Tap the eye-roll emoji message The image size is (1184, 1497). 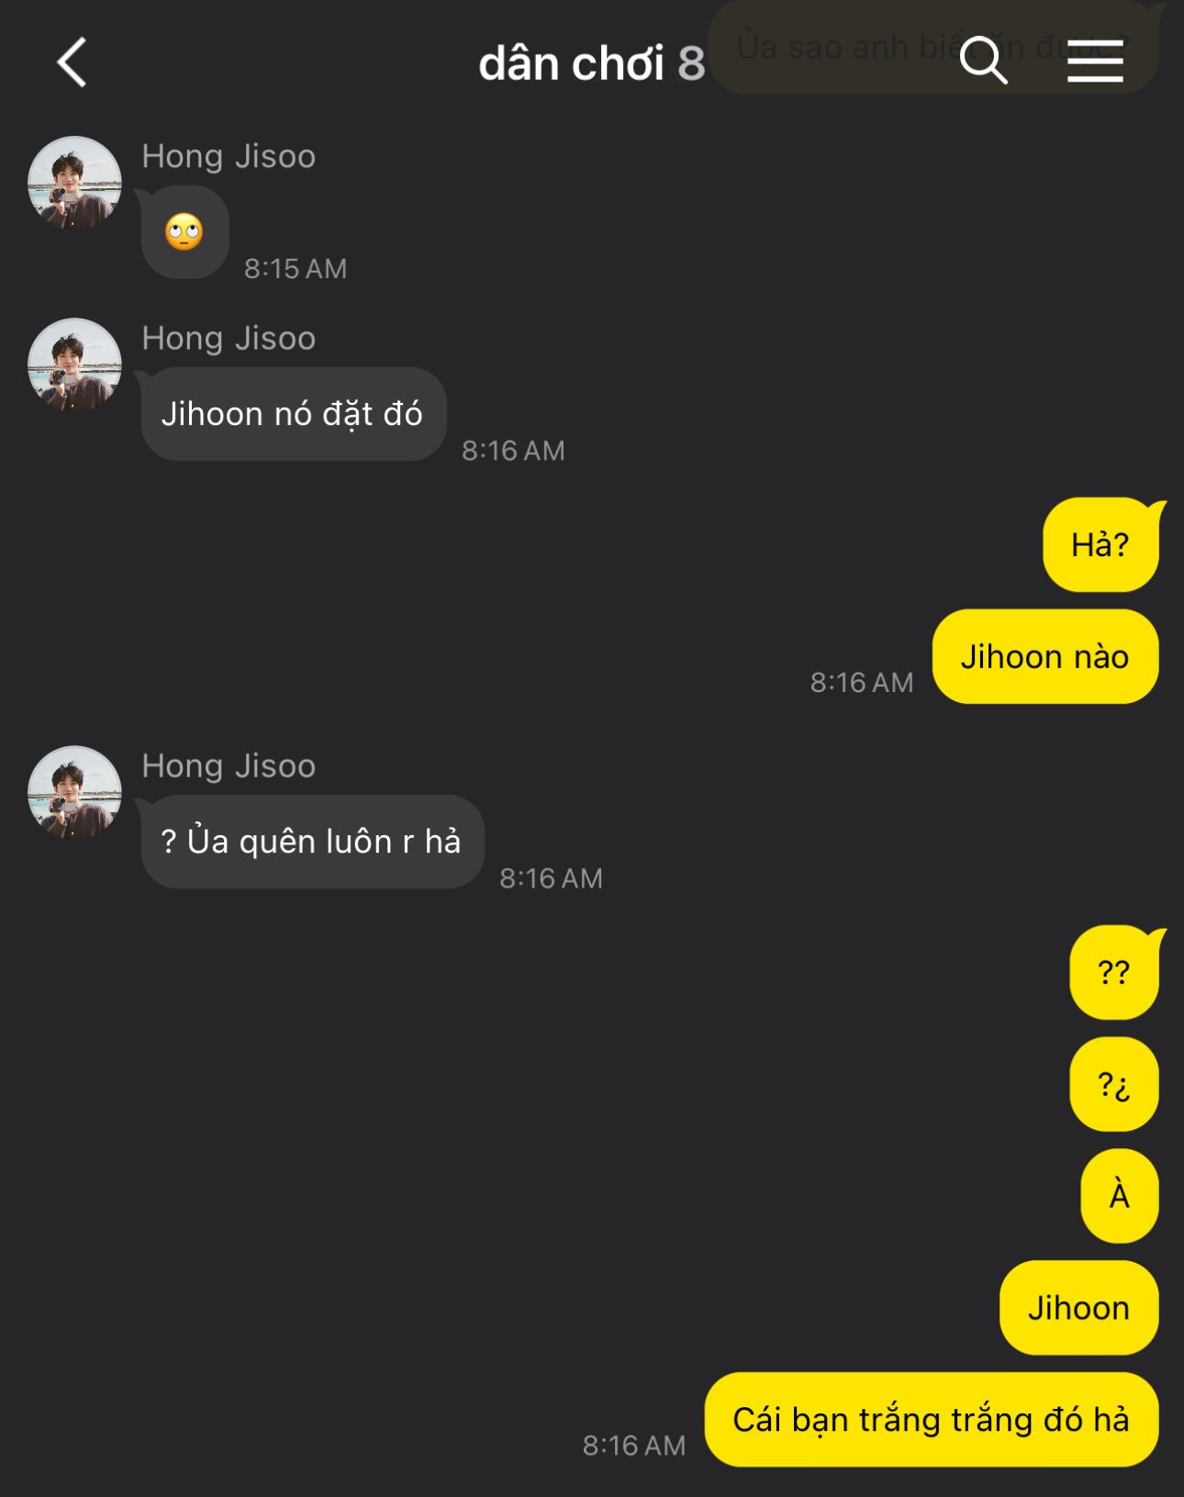pyautogui.click(x=184, y=232)
